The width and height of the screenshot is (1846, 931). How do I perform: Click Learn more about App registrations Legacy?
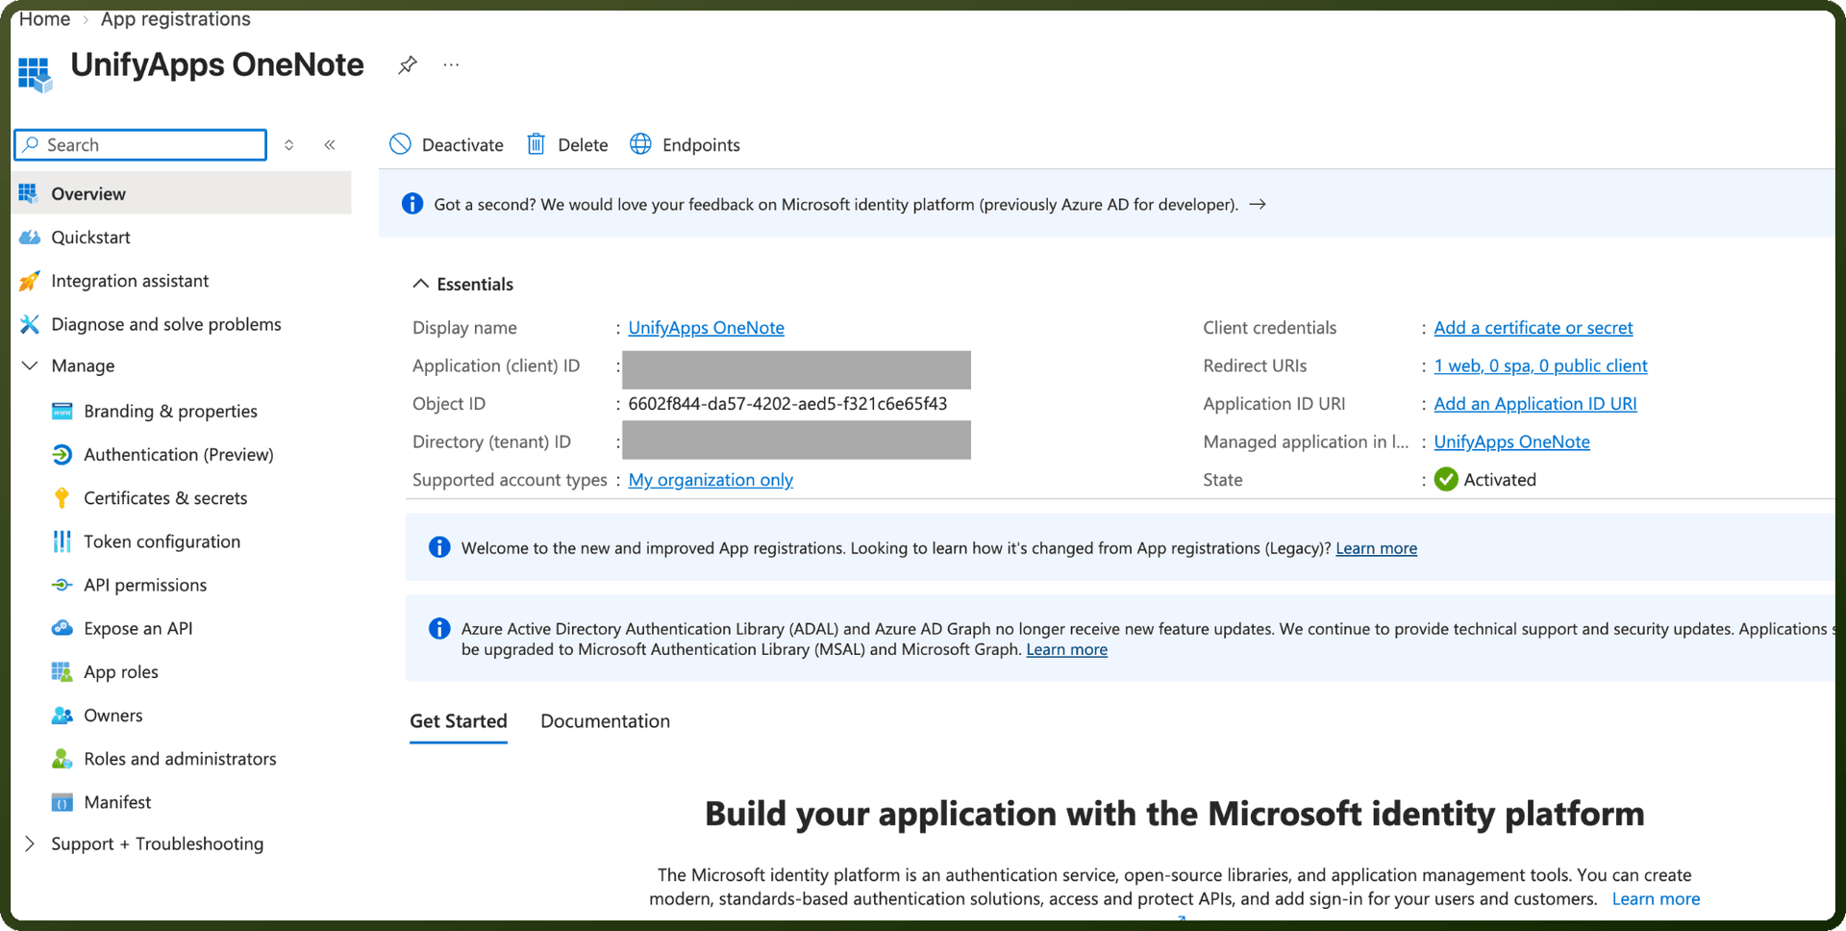(x=1376, y=548)
